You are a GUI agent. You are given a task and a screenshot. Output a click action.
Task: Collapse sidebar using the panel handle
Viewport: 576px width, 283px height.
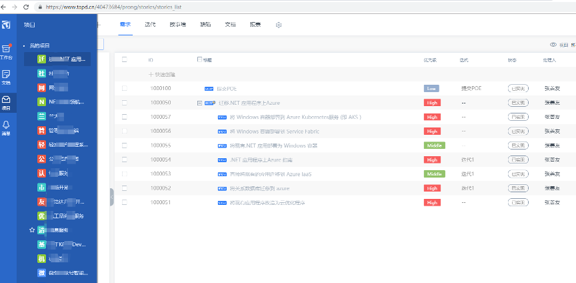click(x=112, y=197)
